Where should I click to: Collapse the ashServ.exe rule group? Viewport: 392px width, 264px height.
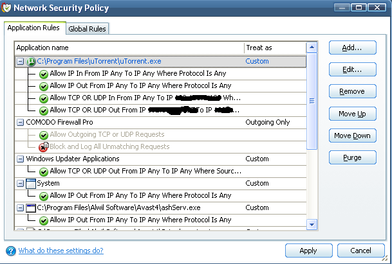[x=20, y=208]
